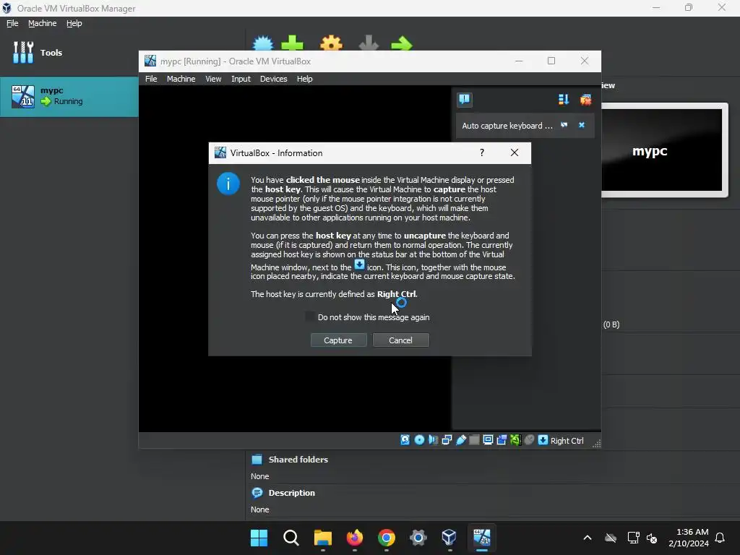
Task: Click the display monitor status bar icon
Action: [488, 440]
